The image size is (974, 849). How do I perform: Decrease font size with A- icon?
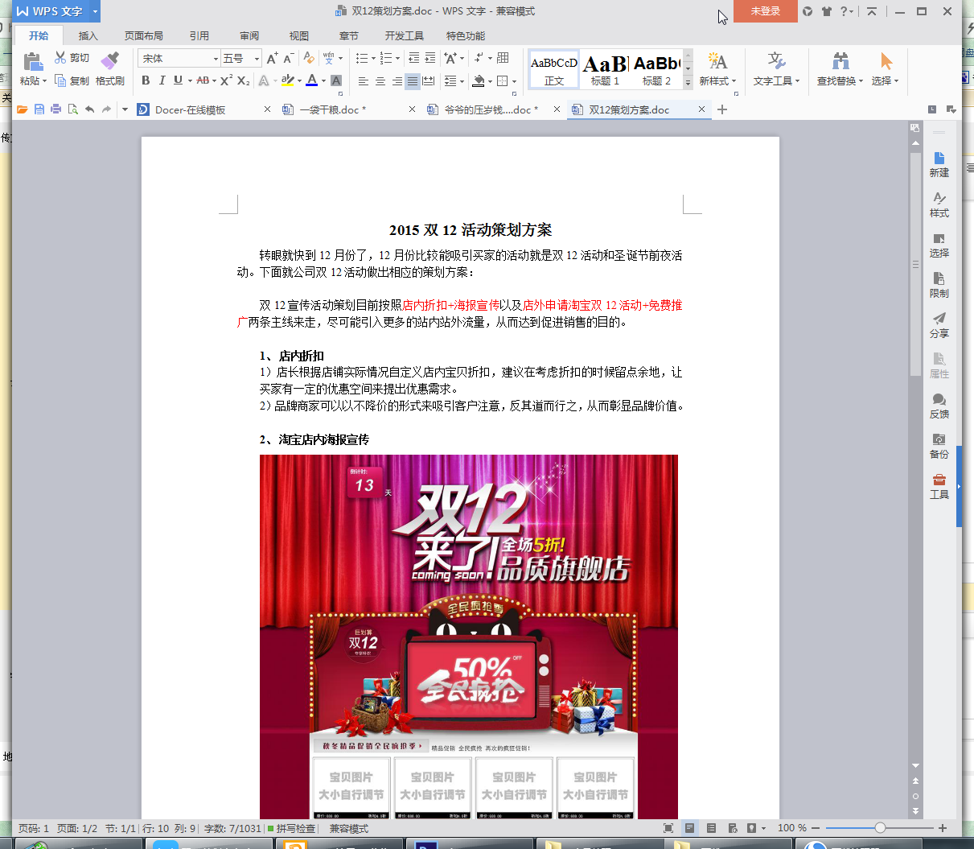(x=288, y=58)
